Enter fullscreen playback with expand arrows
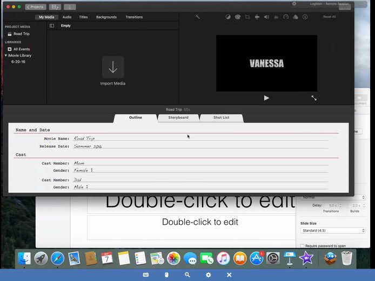Image resolution: width=375 pixels, height=281 pixels. [x=314, y=98]
